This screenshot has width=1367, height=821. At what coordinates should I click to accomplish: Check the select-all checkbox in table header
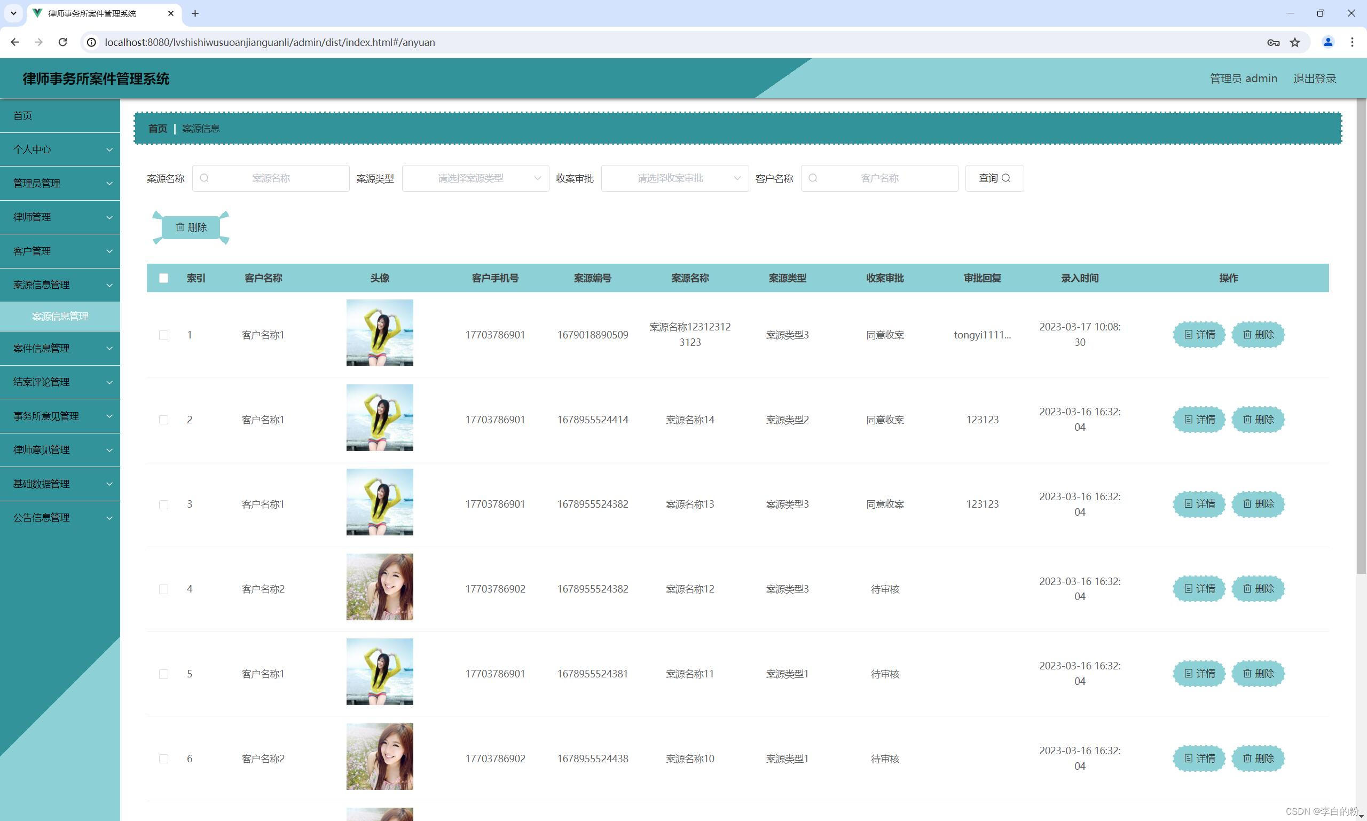163,278
